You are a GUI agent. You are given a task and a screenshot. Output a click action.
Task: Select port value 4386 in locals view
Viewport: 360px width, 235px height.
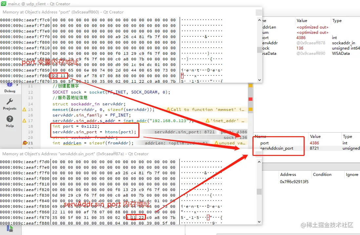(x=301, y=37)
